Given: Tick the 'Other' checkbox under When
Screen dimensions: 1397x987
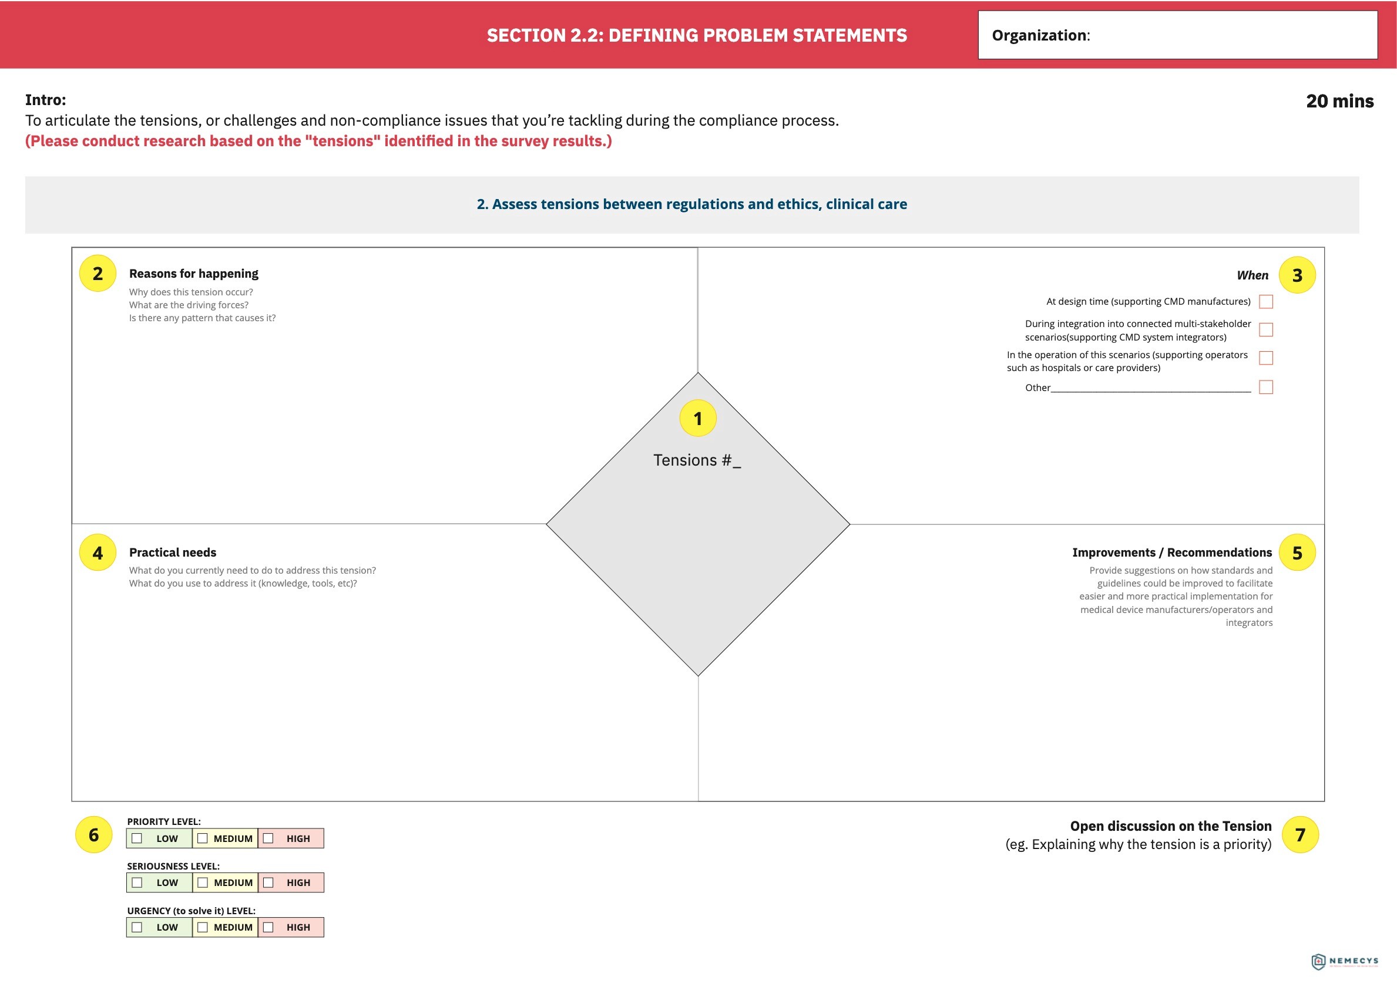Looking at the screenshot, I should (x=1266, y=388).
